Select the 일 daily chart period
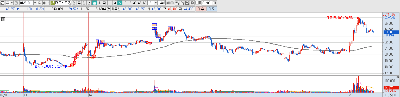This screenshot has height=97, width=400. click(x=74, y=3)
